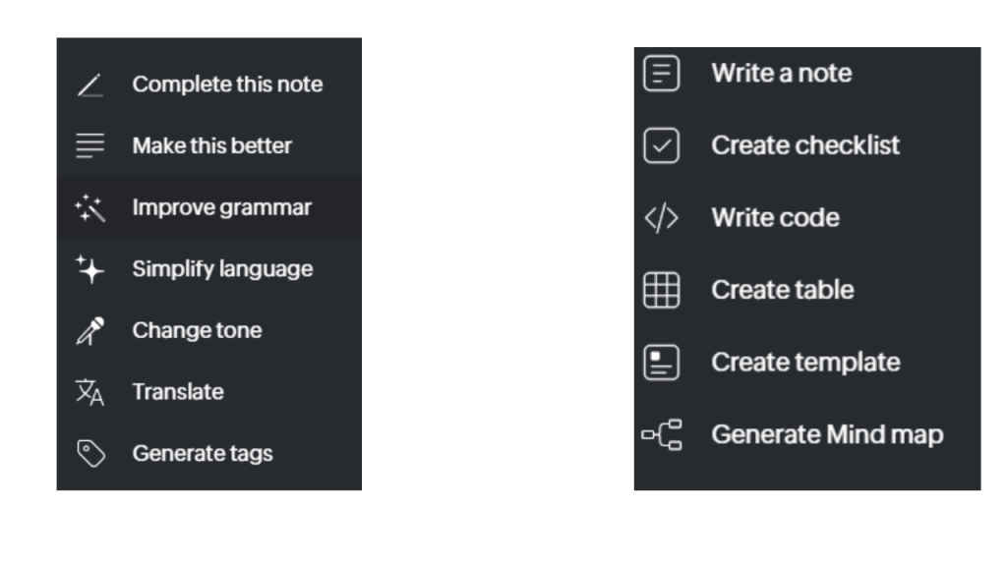Screen dimensions: 1007x566
Task: Click the sparkles icon for Improve grammar
Action: click(90, 207)
